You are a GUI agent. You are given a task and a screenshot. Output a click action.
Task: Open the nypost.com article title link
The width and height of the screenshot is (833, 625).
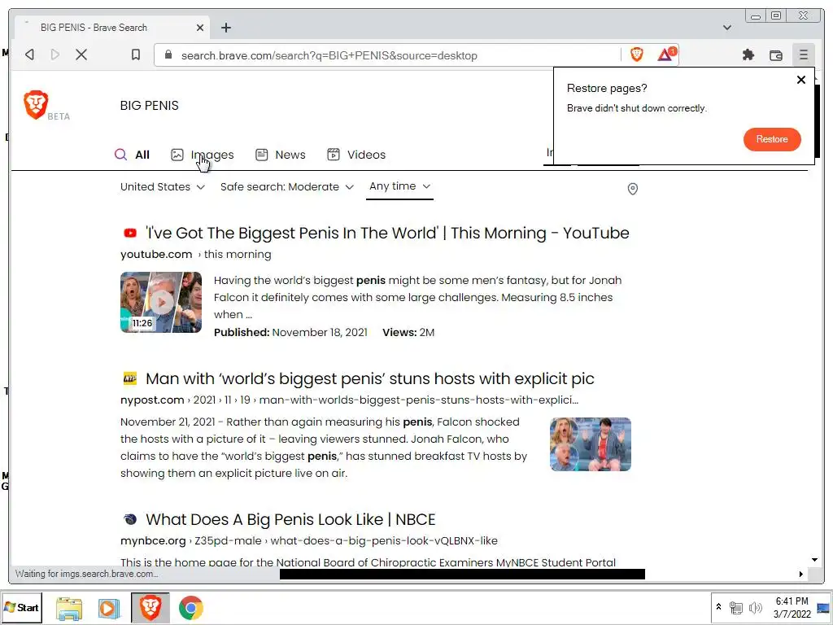[x=370, y=379]
